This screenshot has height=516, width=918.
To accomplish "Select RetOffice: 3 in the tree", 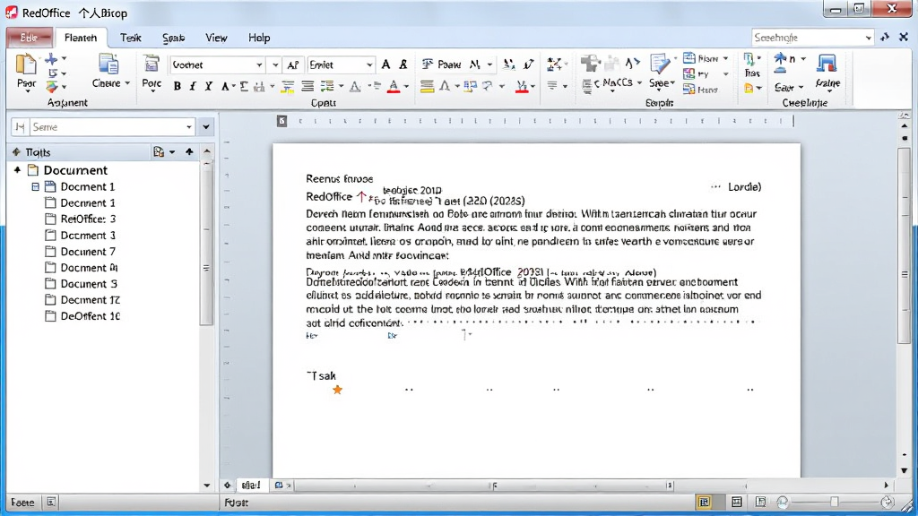I will point(89,219).
